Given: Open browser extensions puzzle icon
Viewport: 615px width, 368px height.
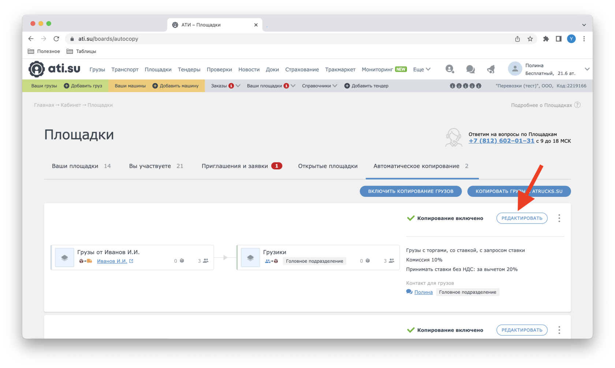Looking at the screenshot, I should [546, 39].
